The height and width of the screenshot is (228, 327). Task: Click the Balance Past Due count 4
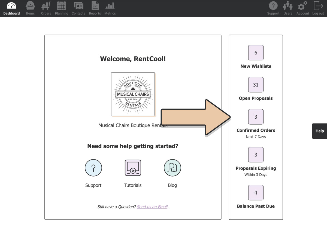tap(256, 193)
